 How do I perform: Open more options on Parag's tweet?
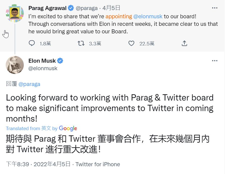[x=215, y=8]
